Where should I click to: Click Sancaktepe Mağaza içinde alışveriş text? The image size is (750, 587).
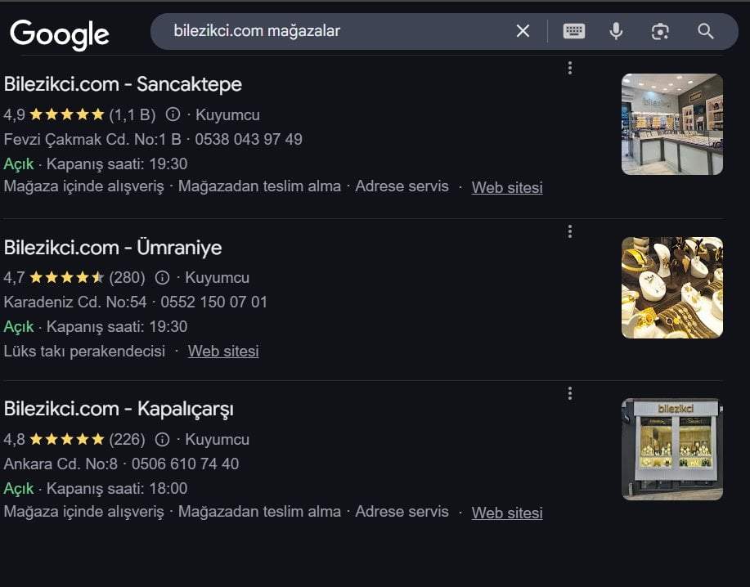83,186
